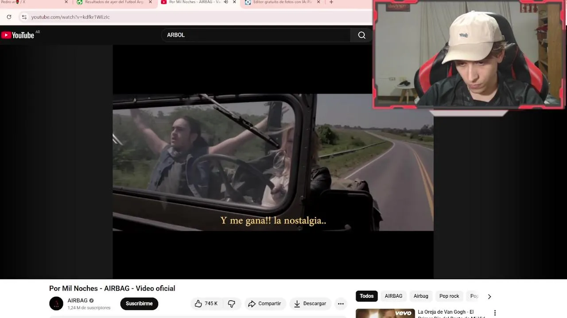
Task: Select the Todos filter chip
Action: tap(367, 296)
